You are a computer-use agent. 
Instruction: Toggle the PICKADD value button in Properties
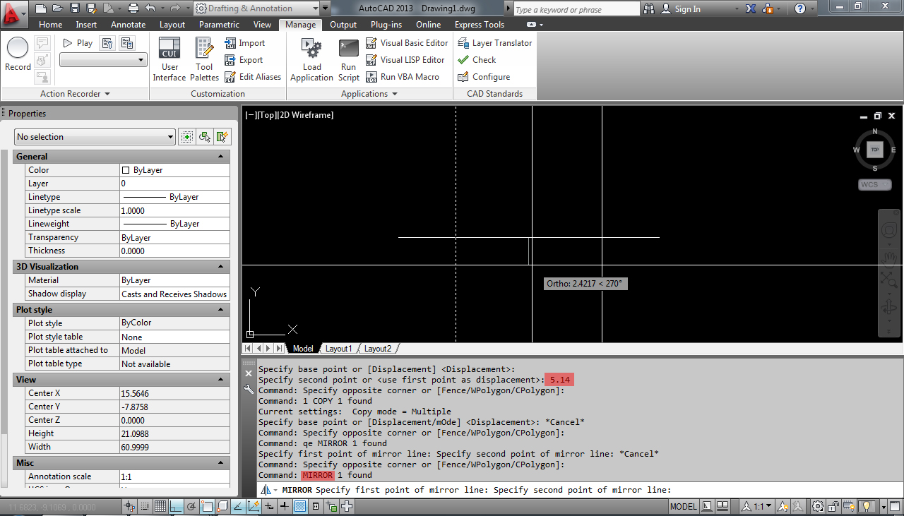pos(186,137)
